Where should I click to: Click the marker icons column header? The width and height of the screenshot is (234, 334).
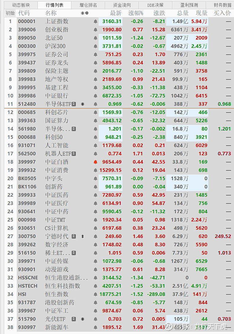pyautogui.click(x=84, y=13)
